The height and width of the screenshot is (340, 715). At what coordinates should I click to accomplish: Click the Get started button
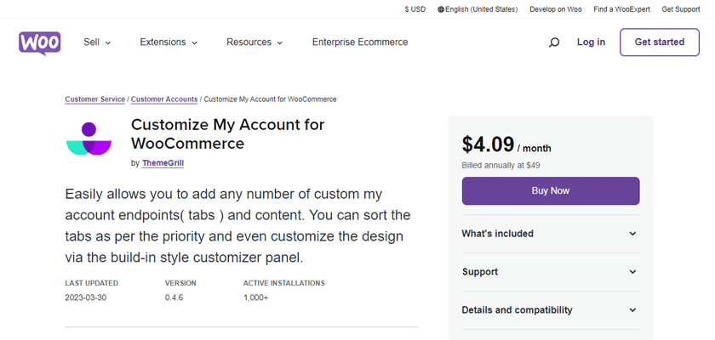coord(660,42)
